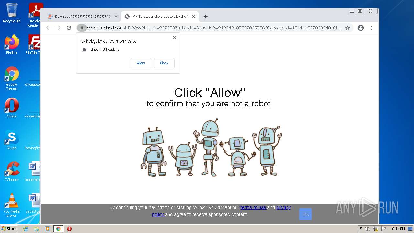Viewport: 414px width, 233px height.
Task: Open the Opera desktop shortcut
Action: 12,108
